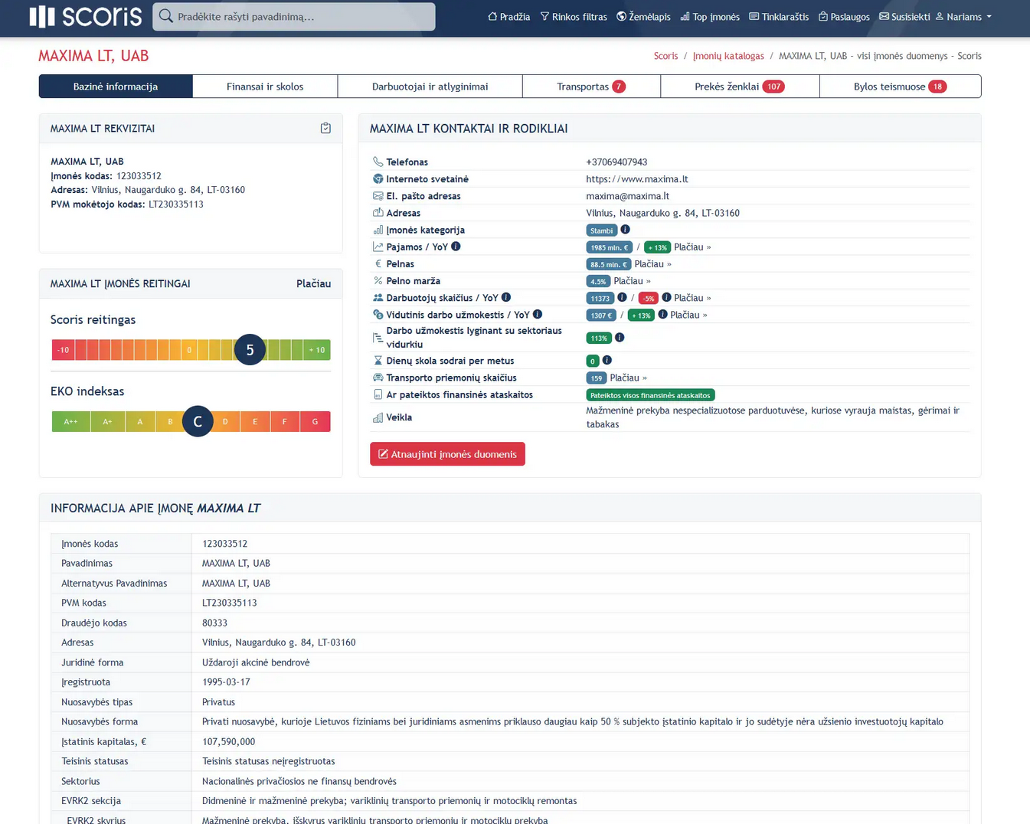Click the Veikla activity icon

[x=378, y=417]
